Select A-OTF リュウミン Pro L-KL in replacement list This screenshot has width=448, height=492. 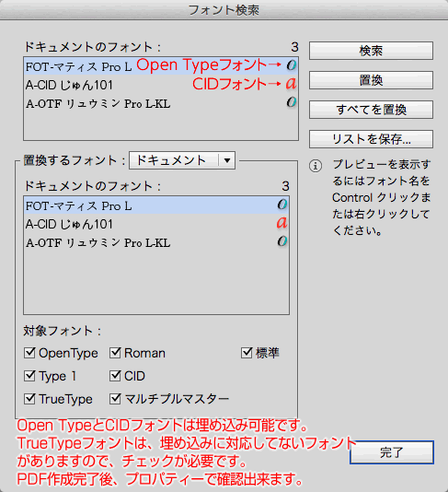click(156, 242)
